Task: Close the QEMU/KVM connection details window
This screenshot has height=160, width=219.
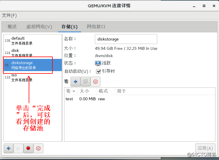Action: 214,6
